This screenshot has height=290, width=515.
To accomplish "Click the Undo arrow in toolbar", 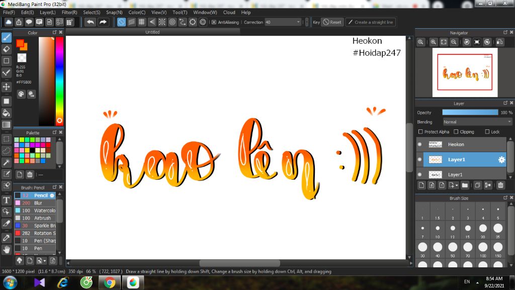I will pyautogui.click(x=91, y=22).
